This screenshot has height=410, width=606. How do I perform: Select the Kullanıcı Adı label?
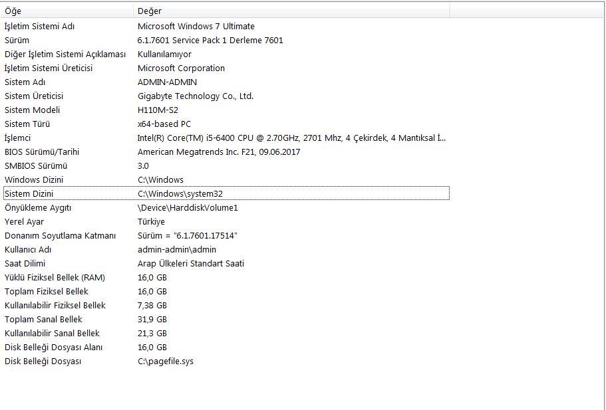coord(28,250)
